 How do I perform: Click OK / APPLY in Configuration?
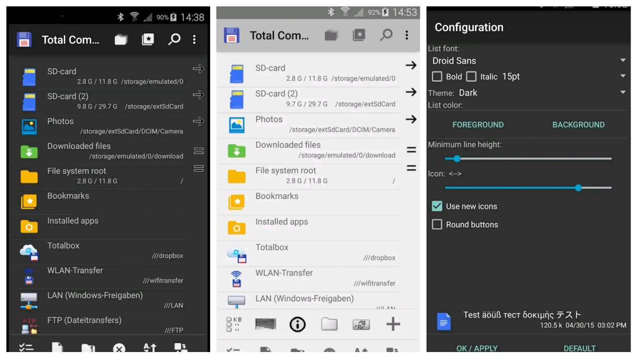[477, 348]
